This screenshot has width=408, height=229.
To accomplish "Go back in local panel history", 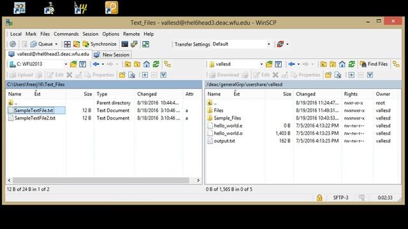I will [96, 64].
